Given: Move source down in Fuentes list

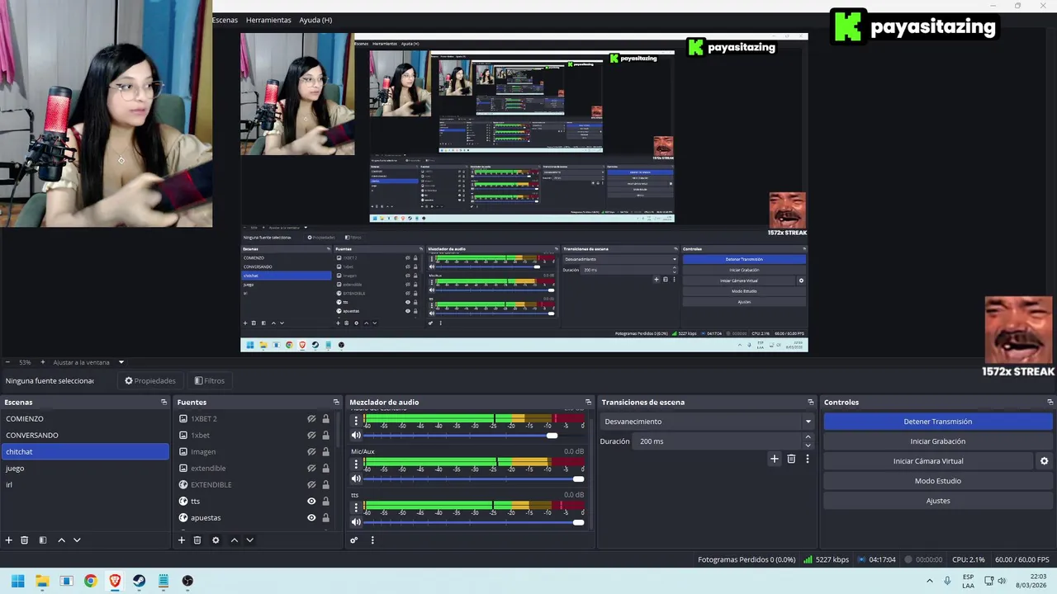Looking at the screenshot, I should pos(249,540).
